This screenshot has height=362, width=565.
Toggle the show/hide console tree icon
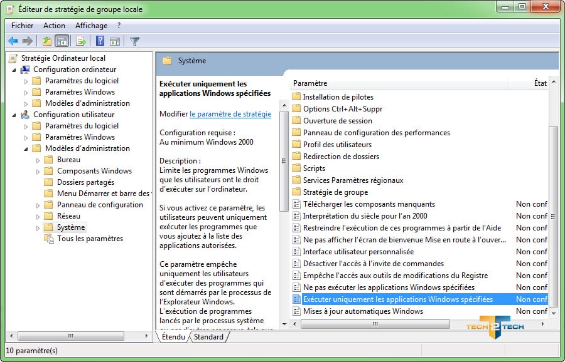[62, 41]
